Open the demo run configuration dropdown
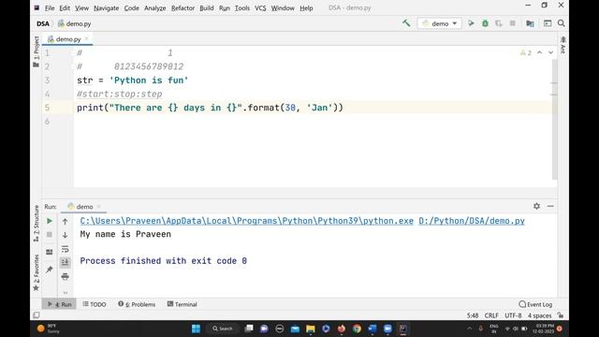The image size is (599, 337). [440, 23]
